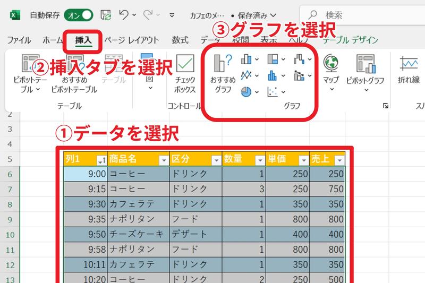Click quantity 3 in the 9:15 row

point(244,189)
